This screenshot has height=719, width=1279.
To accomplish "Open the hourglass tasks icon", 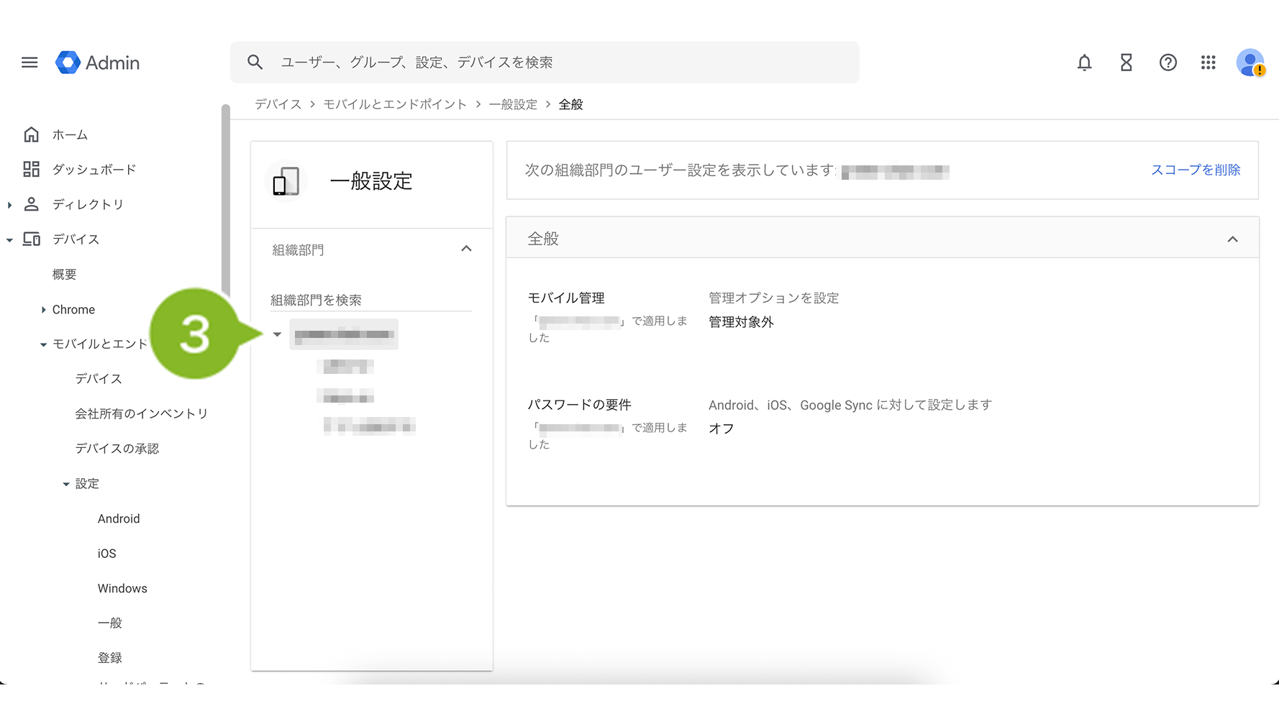I will tap(1126, 63).
